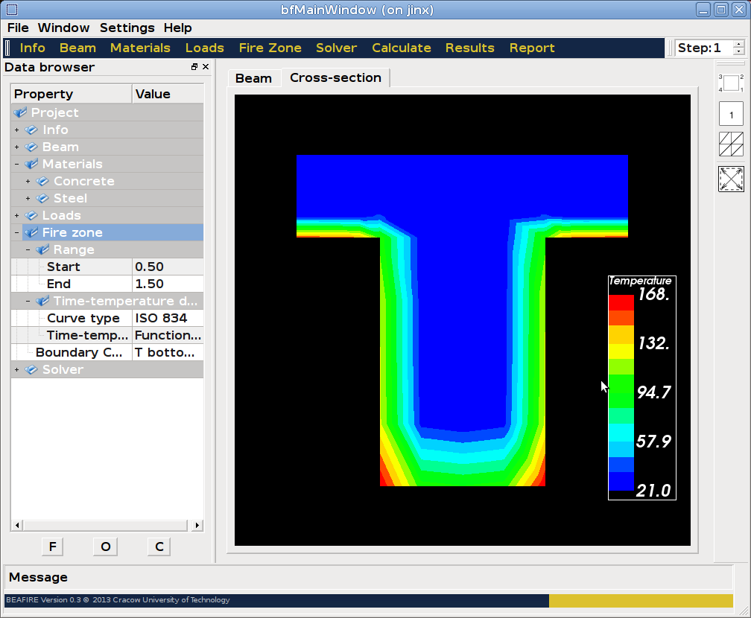Collapse the Materials tree node

pos(17,165)
